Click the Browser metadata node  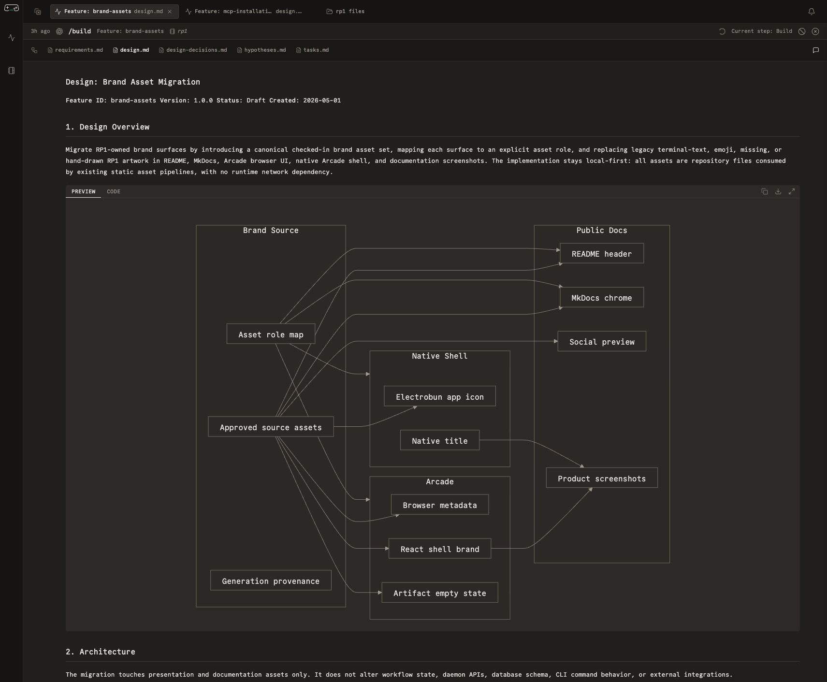tap(440, 505)
